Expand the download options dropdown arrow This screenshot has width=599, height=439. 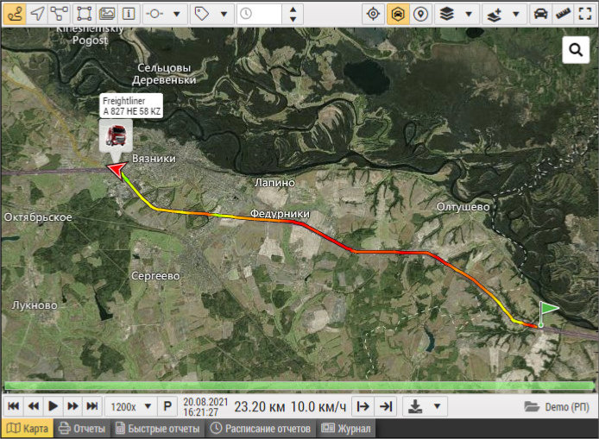[x=438, y=406]
